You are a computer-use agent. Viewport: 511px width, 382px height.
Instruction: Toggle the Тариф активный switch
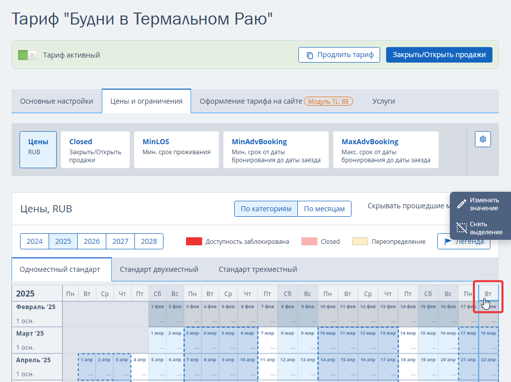28,55
